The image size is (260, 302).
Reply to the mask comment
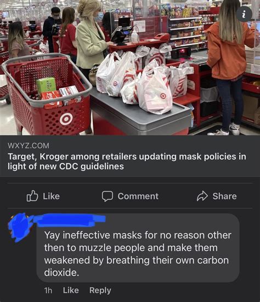coord(100,290)
